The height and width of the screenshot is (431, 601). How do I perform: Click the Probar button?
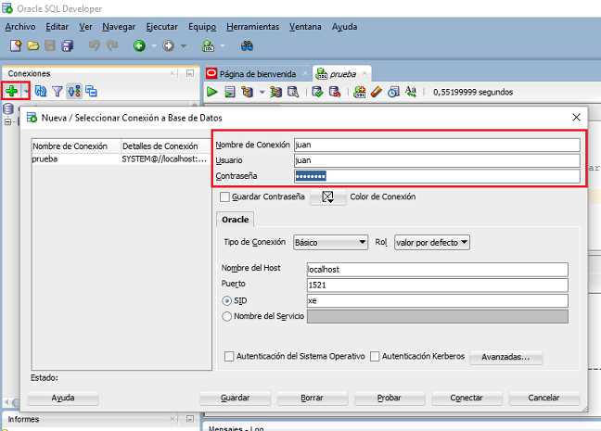point(389,398)
